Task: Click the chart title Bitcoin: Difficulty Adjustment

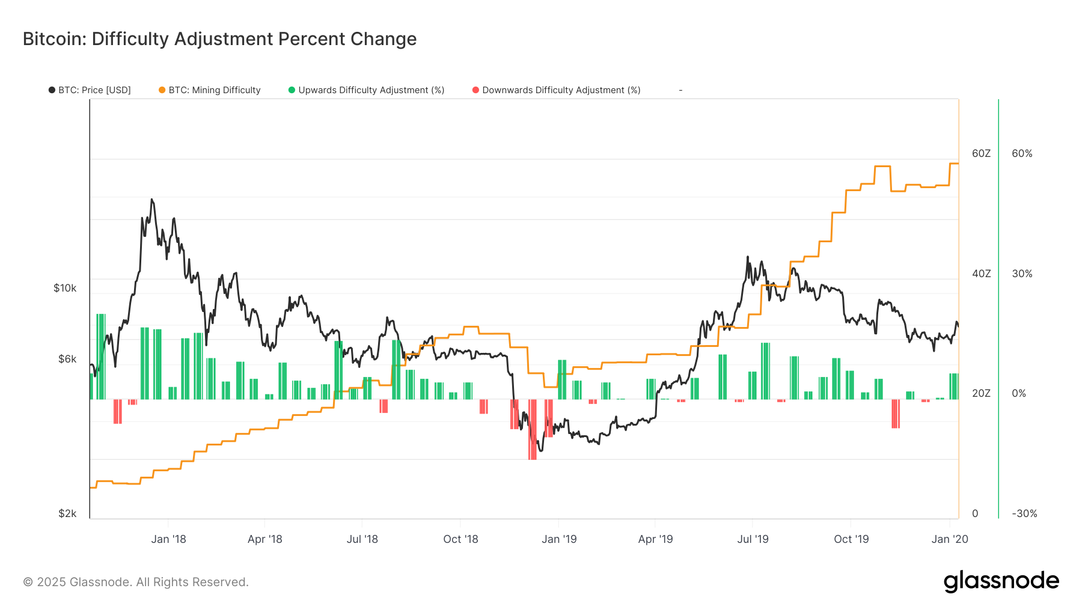Action: click(219, 39)
